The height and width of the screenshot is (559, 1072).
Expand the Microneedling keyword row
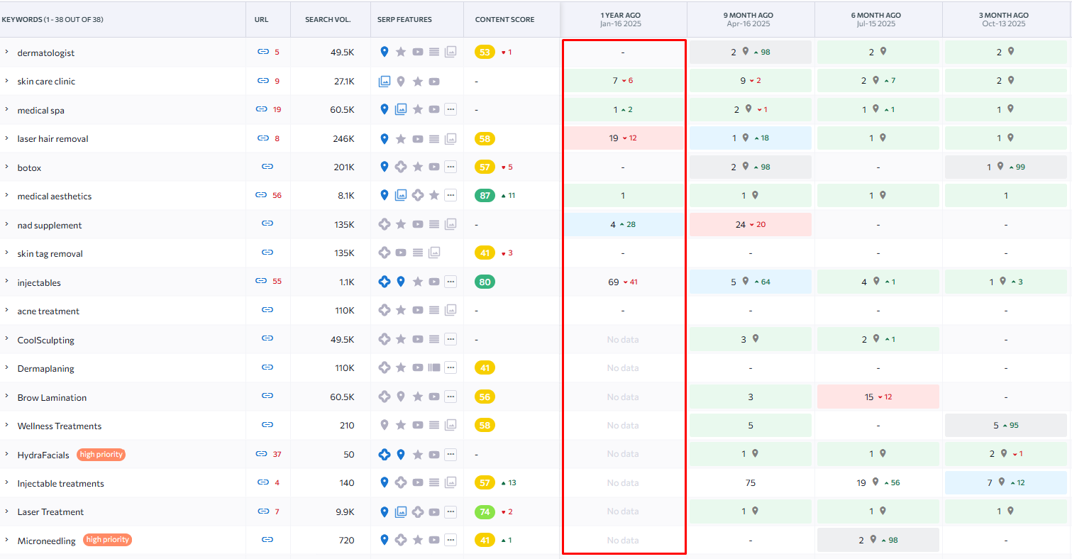click(6, 541)
